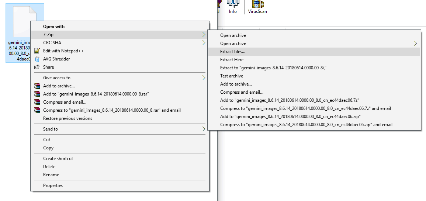Click WinRAR icon beside Add to gemini_images rar
The image size is (426, 201).
click(x=37, y=94)
